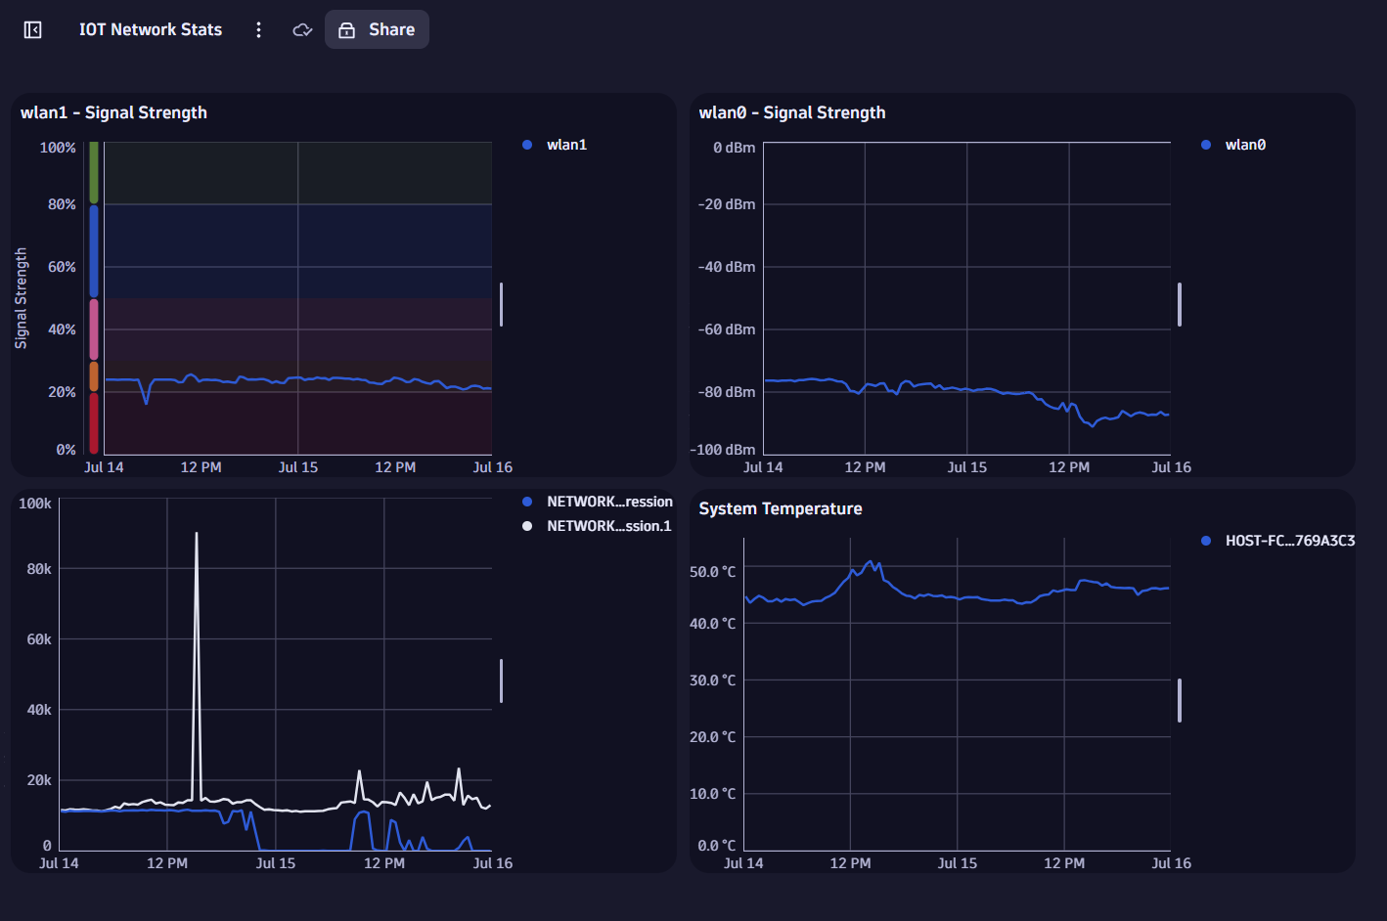This screenshot has height=921, width=1387.
Task: Click the white dot beside NETWORK...ssion.1
Action: (525, 525)
